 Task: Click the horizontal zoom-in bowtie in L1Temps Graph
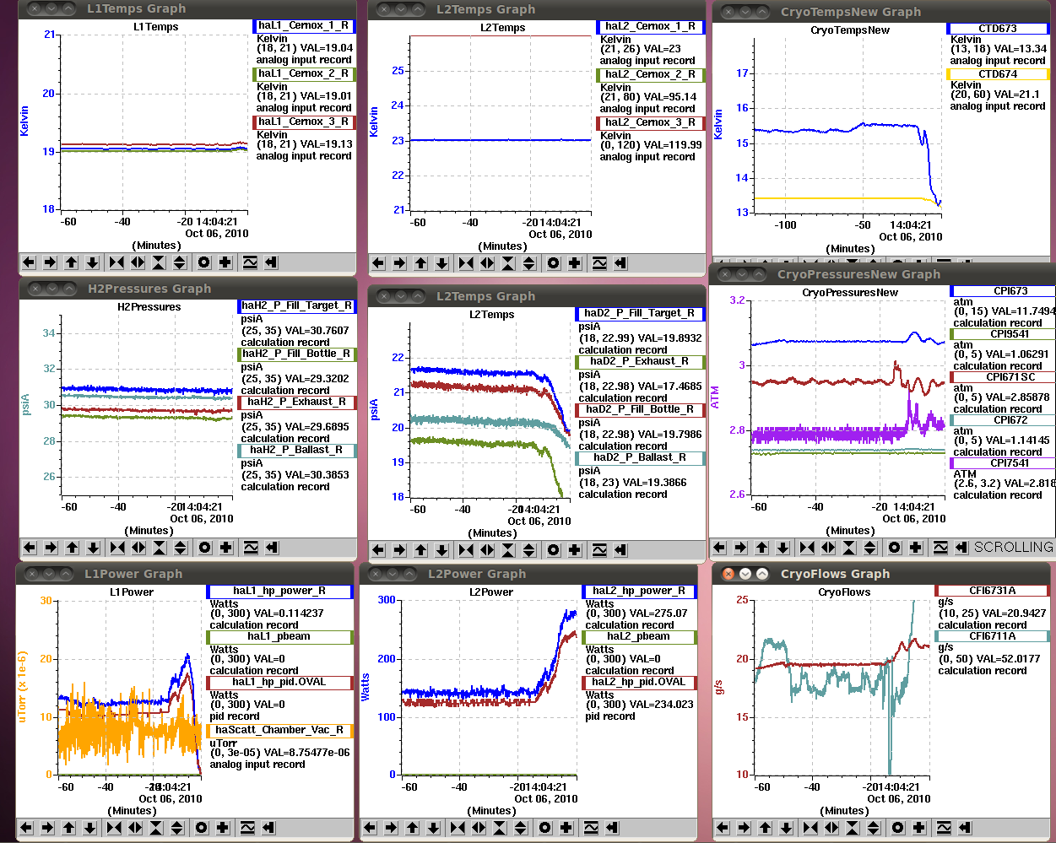point(116,262)
